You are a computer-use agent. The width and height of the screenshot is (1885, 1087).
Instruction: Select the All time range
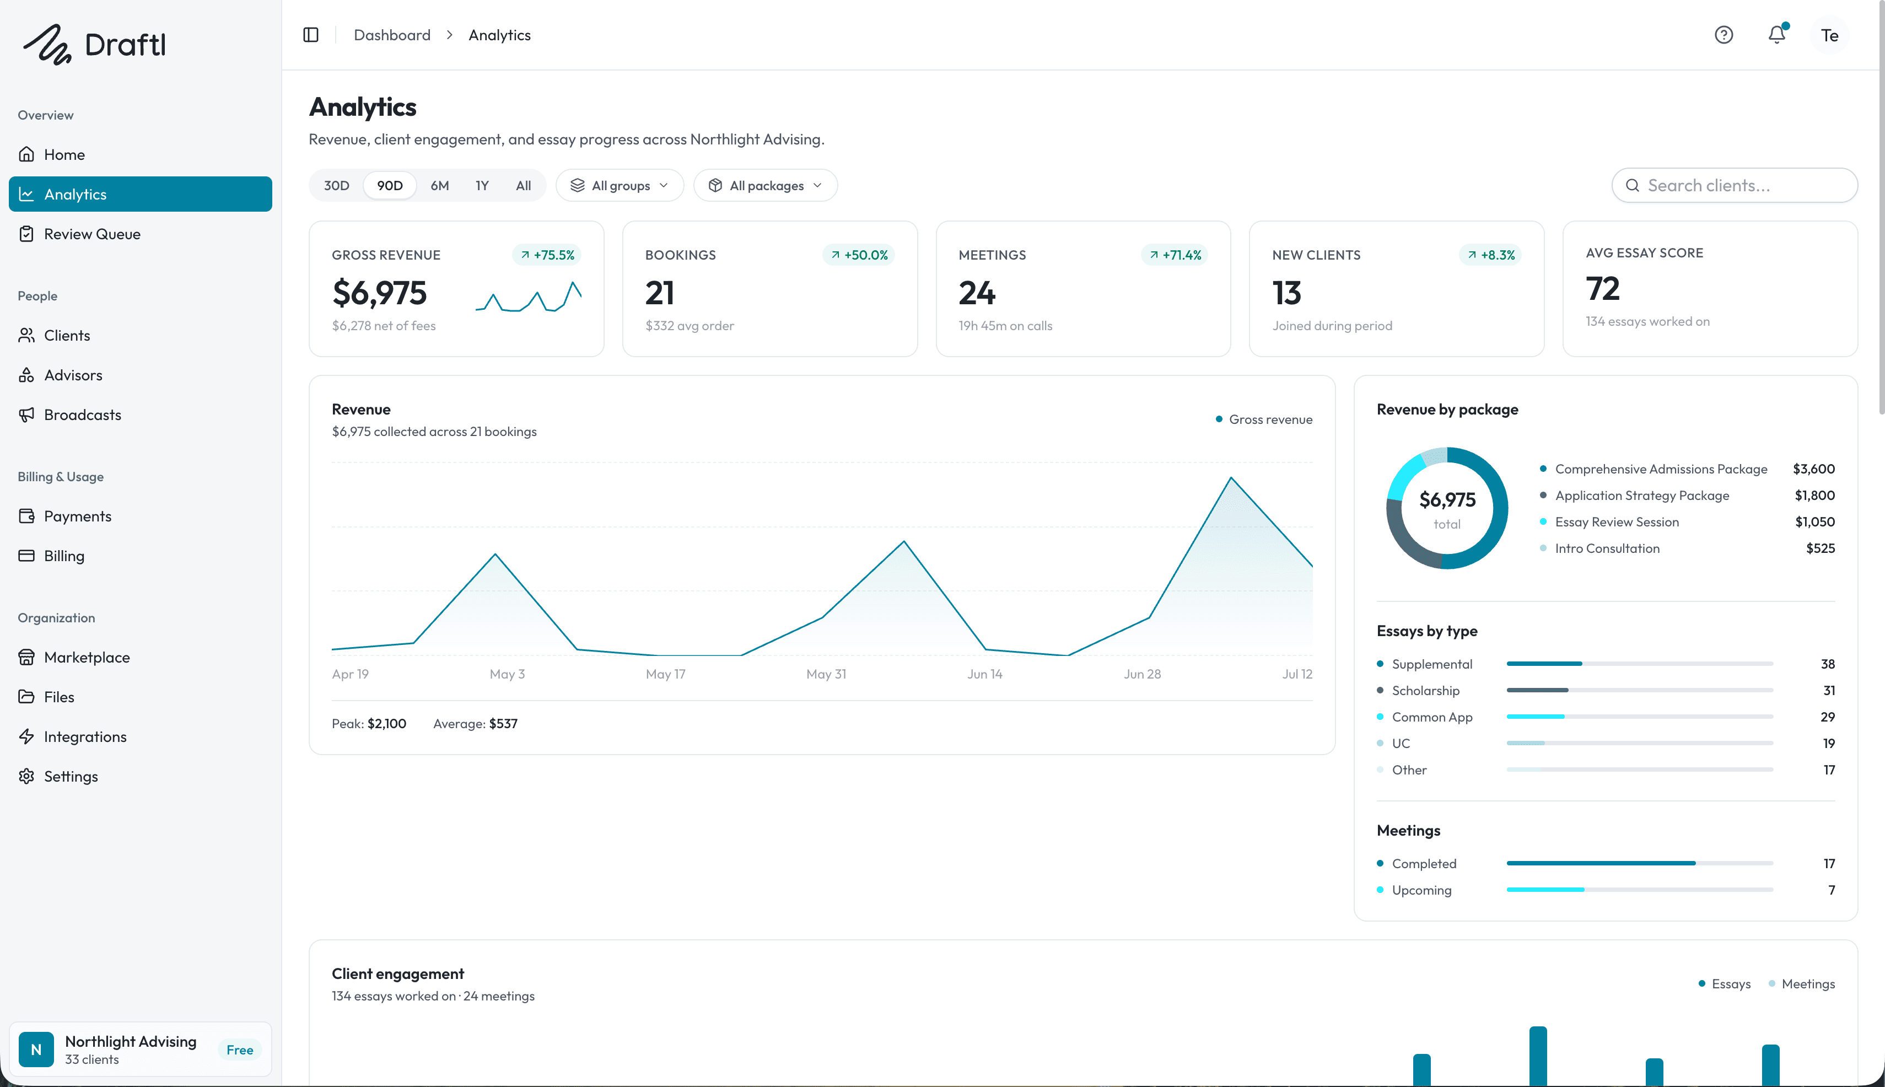[523, 185]
